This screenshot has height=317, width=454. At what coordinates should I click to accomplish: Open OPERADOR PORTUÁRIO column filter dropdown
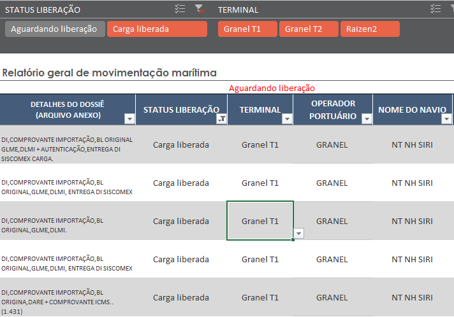(367, 119)
